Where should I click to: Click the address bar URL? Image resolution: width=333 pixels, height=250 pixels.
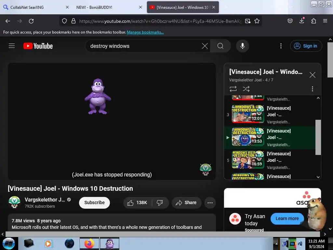(x=160, y=21)
